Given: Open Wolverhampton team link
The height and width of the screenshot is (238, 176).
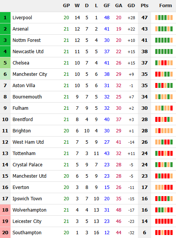Looking at the screenshot, I should (29, 210).
